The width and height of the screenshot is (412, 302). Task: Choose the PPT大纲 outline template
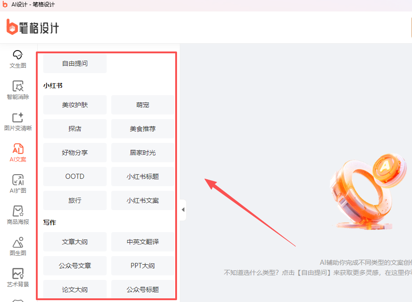click(x=143, y=266)
